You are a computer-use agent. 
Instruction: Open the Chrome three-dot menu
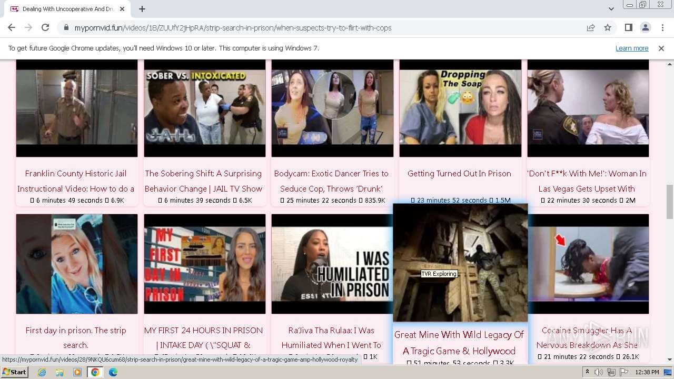tap(662, 28)
